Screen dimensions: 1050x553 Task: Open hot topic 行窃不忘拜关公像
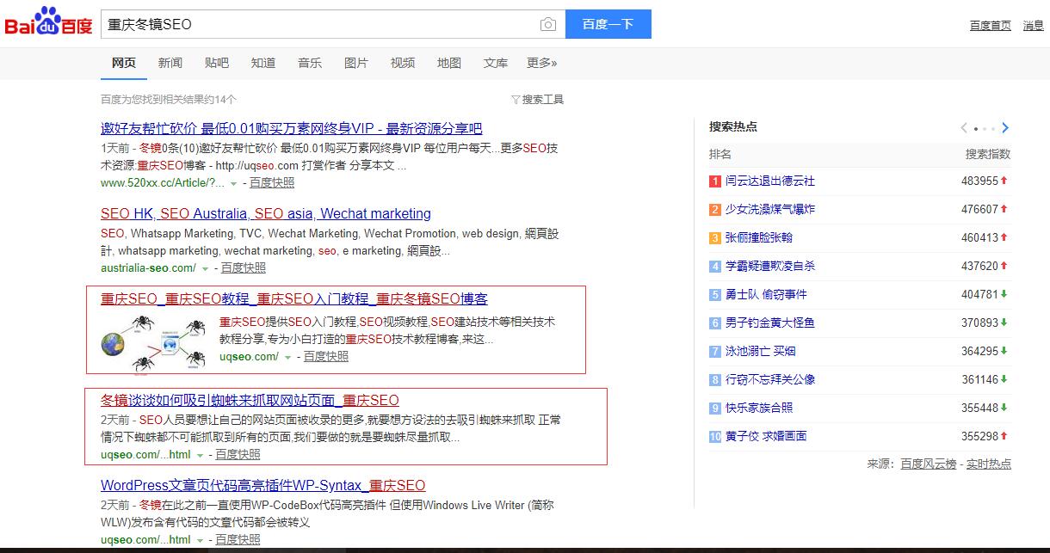point(770,380)
